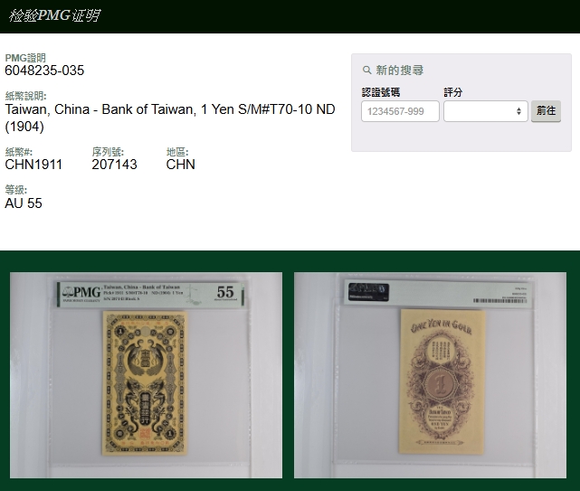
Task: Open the front banknote image thumbnail
Action: (x=146, y=375)
